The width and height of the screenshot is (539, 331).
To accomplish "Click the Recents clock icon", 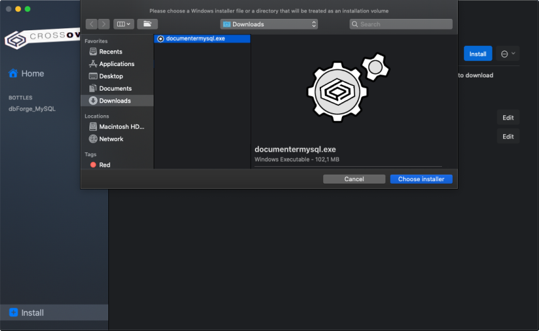I will [93, 52].
